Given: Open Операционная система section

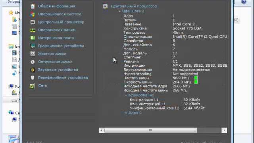Looking at the screenshot, I should [60, 14].
